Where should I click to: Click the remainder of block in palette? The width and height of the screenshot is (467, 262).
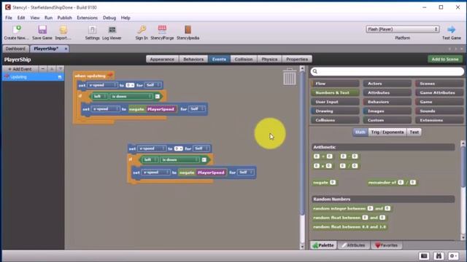tap(392, 183)
